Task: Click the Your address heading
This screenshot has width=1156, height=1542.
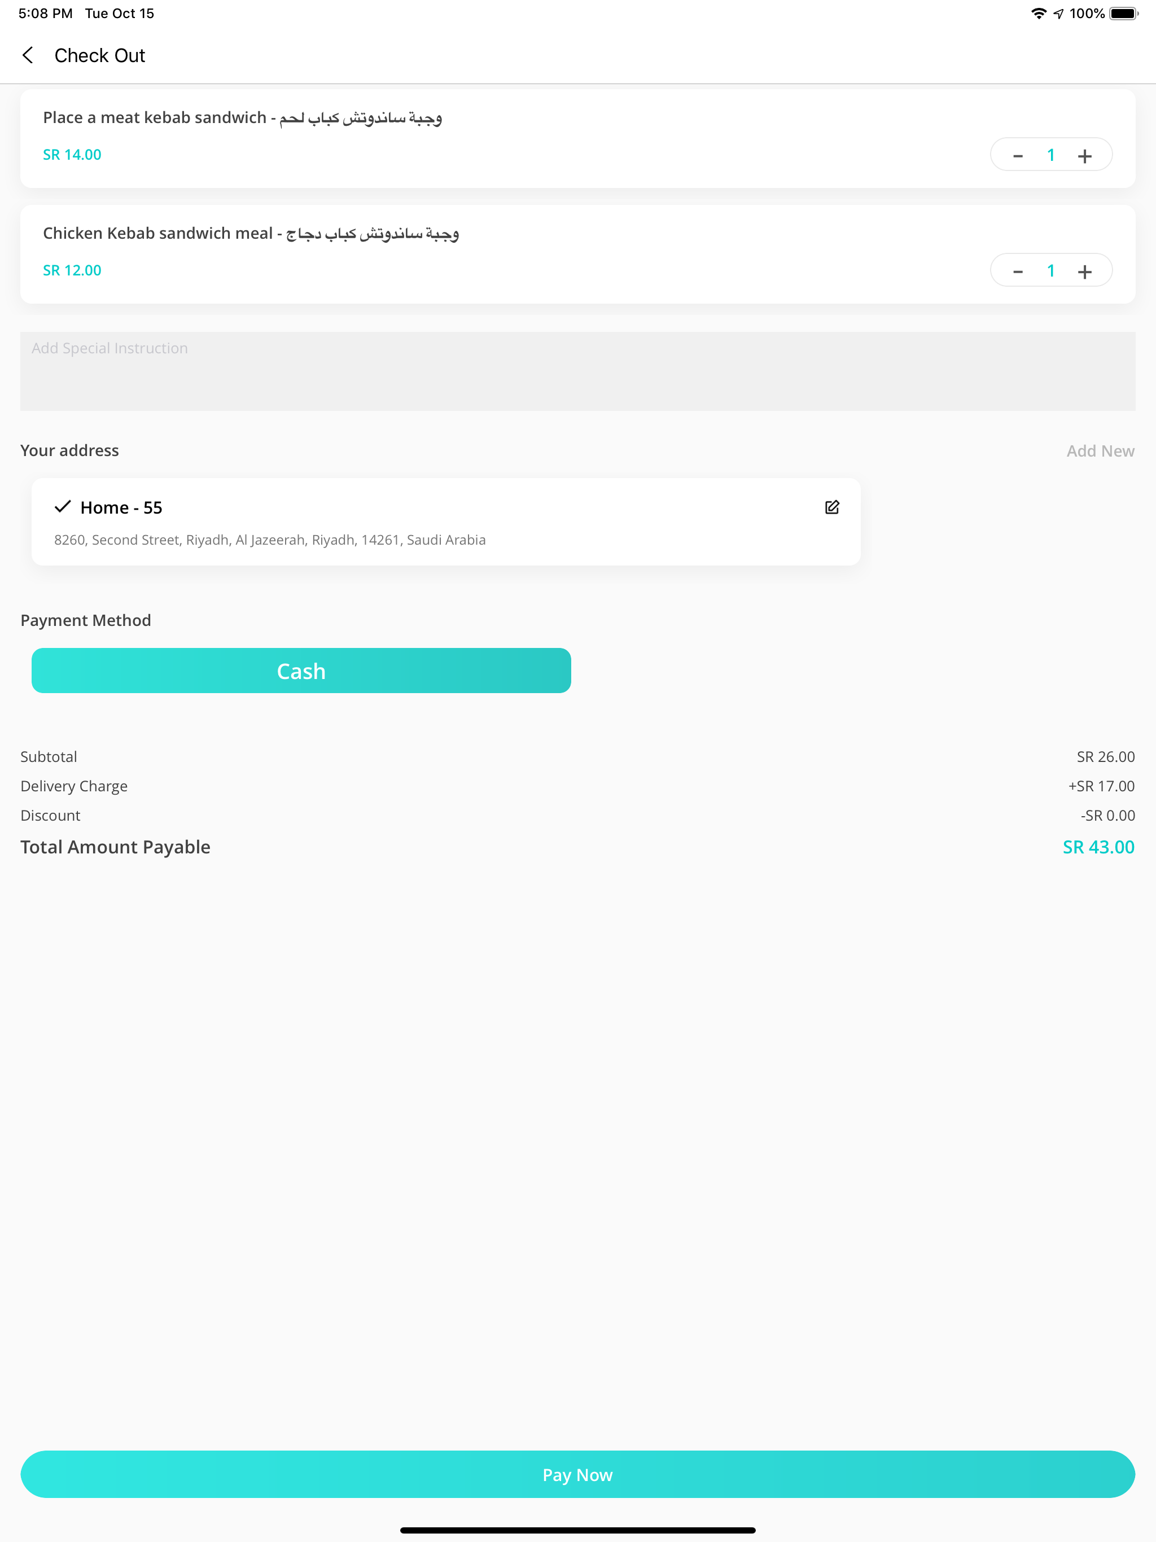Action: tap(70, 450)
